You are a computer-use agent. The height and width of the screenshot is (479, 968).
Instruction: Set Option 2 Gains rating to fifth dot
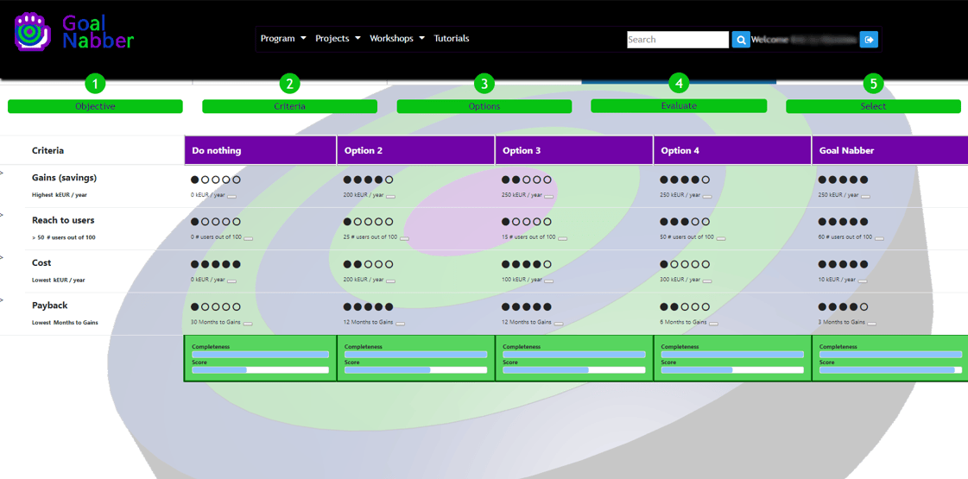(389, 180)
